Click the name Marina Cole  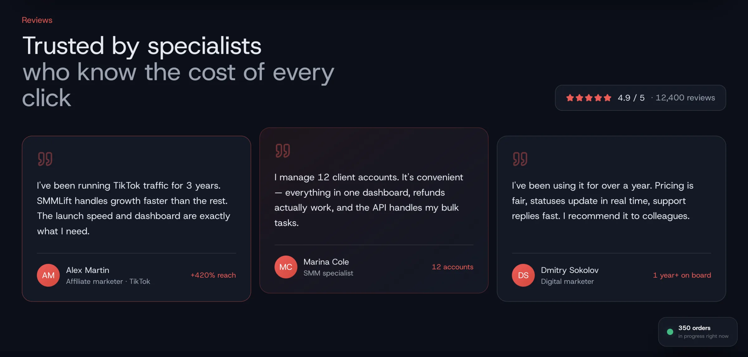tap(326, 262)
